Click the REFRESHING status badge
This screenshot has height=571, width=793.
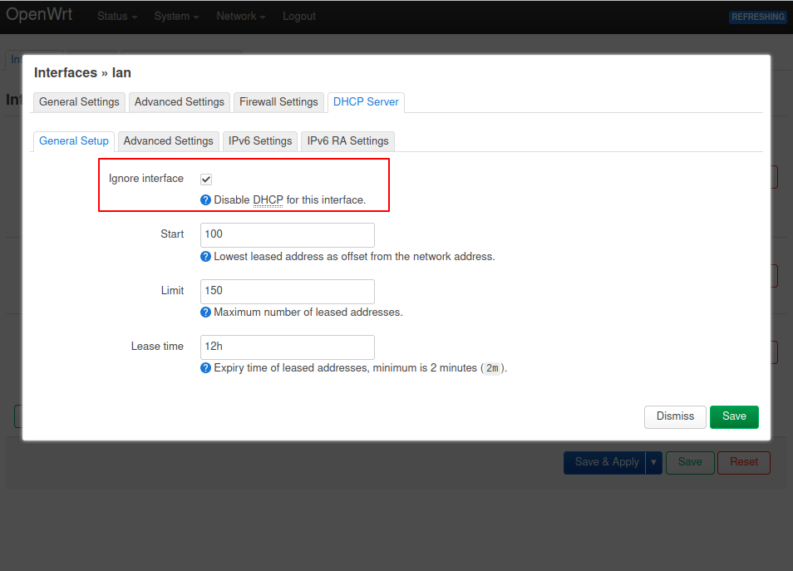point(757,17)
